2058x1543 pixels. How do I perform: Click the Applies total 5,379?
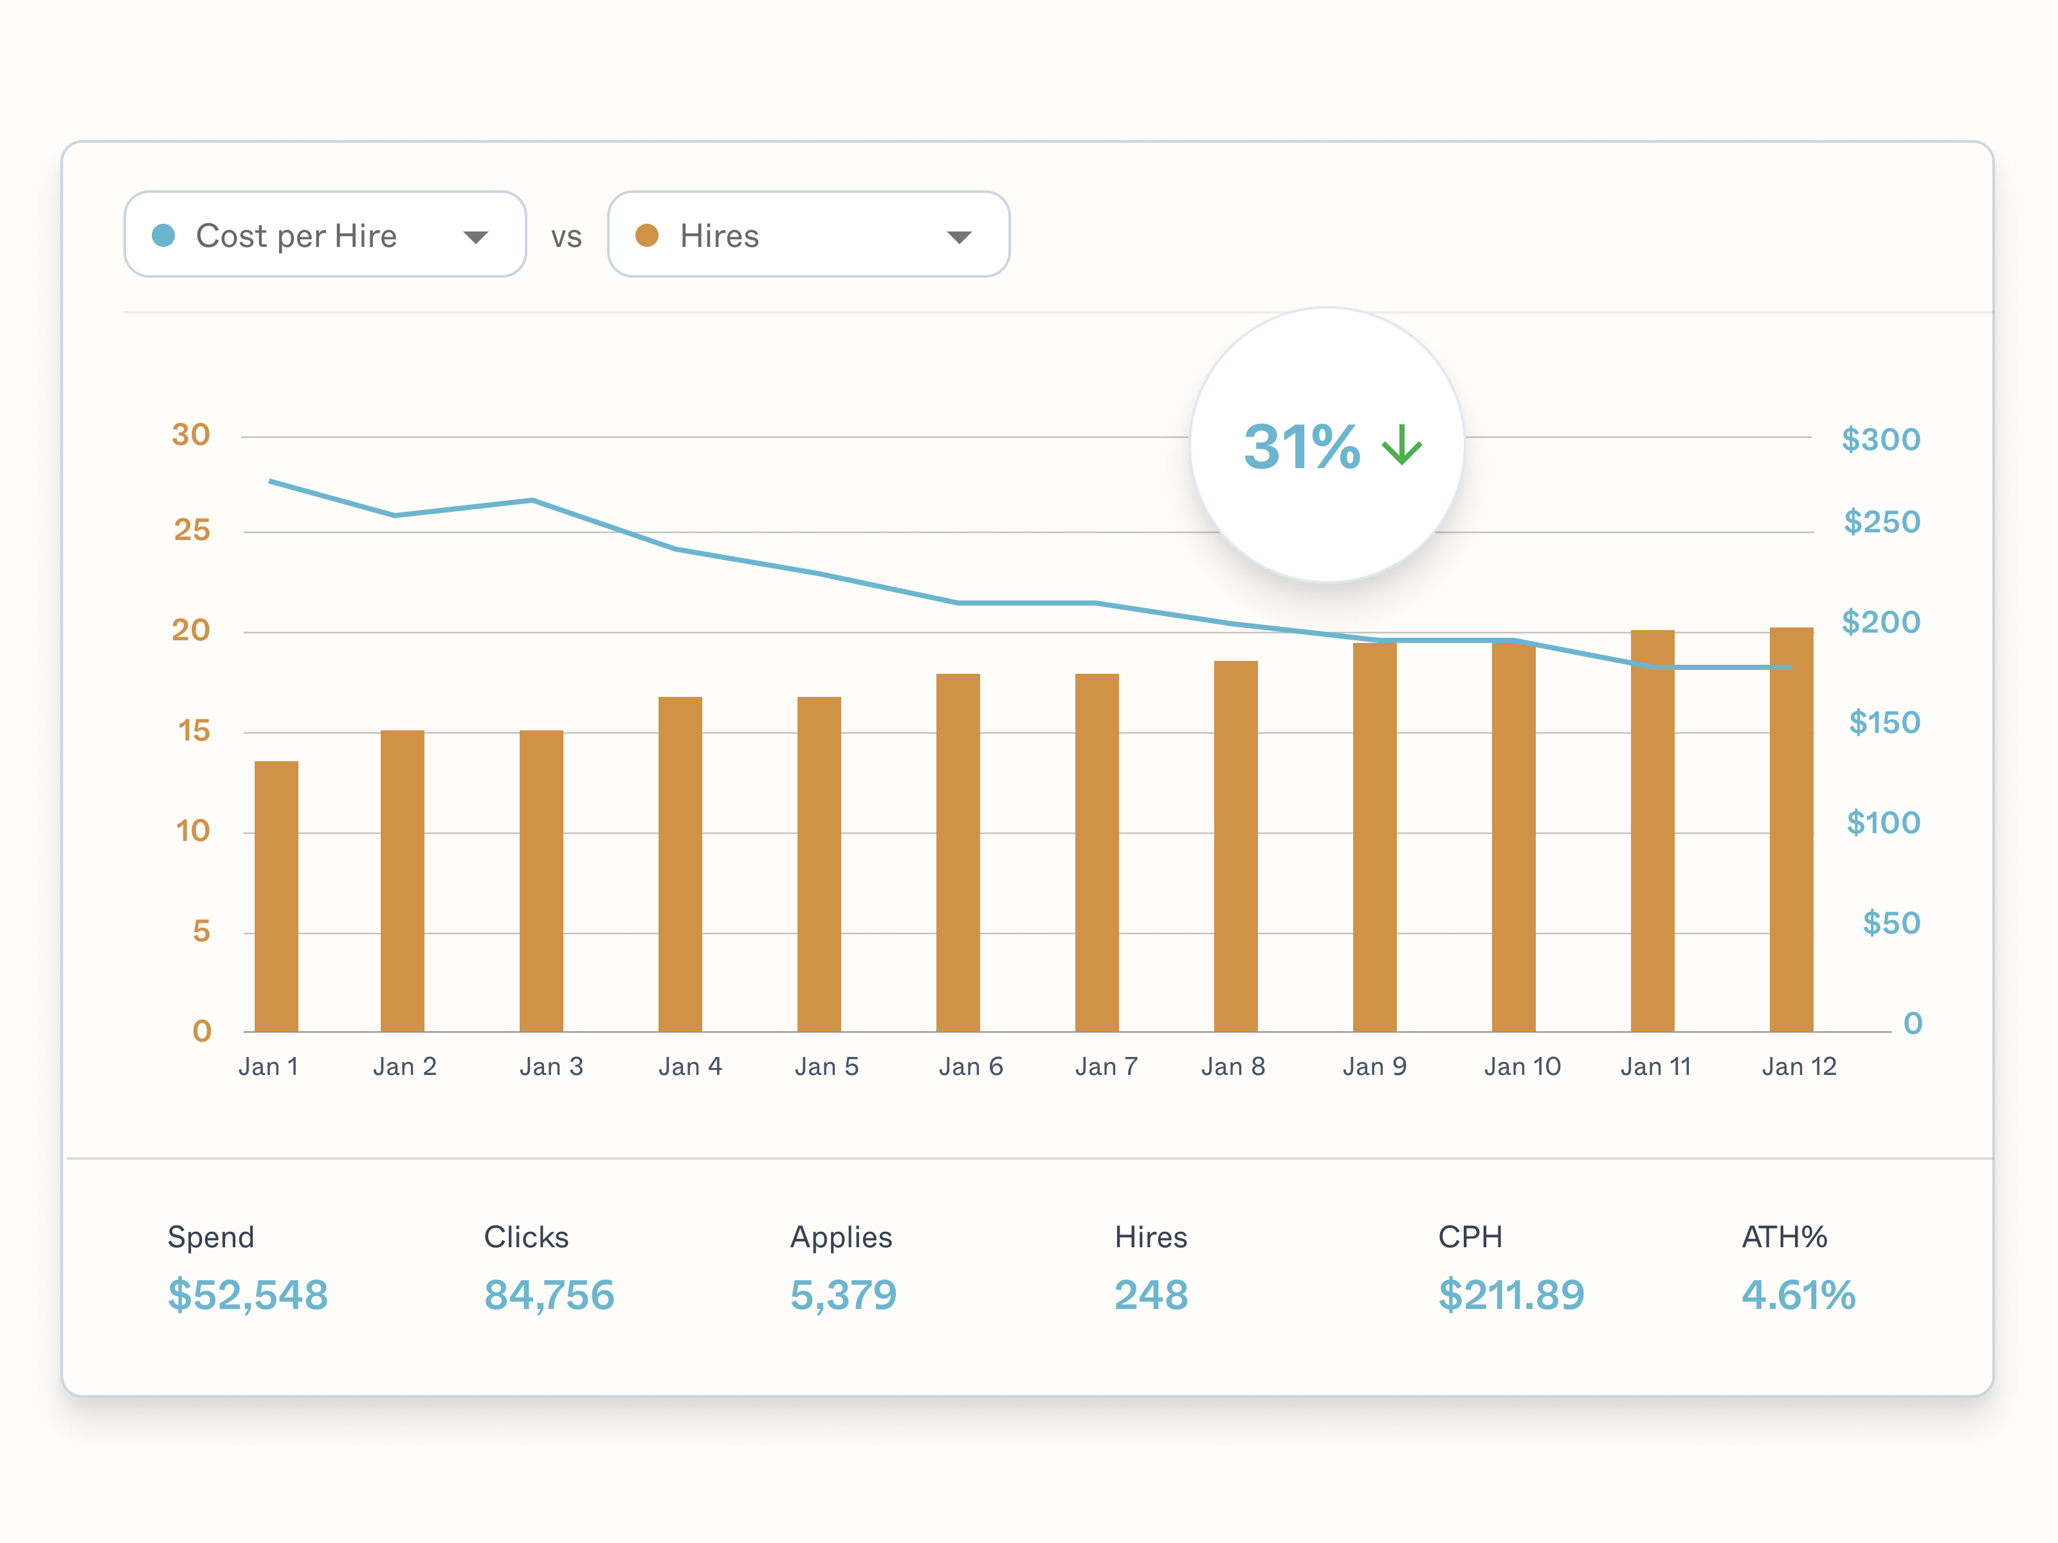click(843, 1295)
